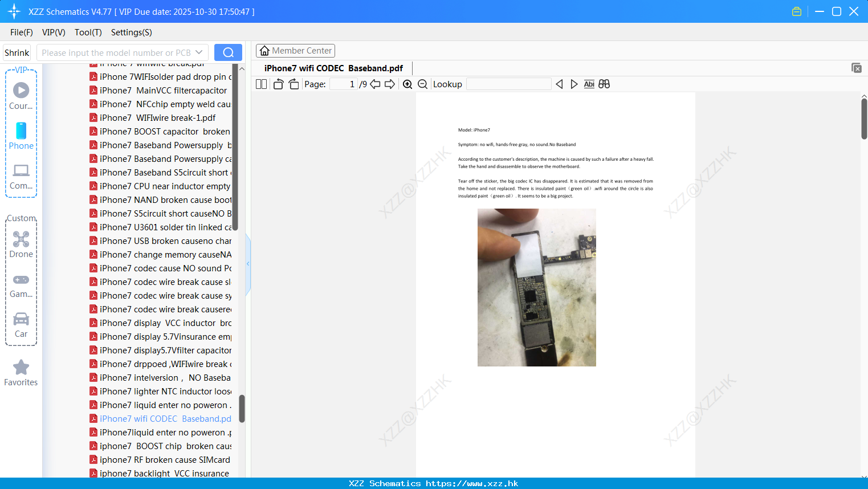868x489 pixels.
Task: Open the Tool(T) menu
Action: pyautogui.click(x=88, y=32)
